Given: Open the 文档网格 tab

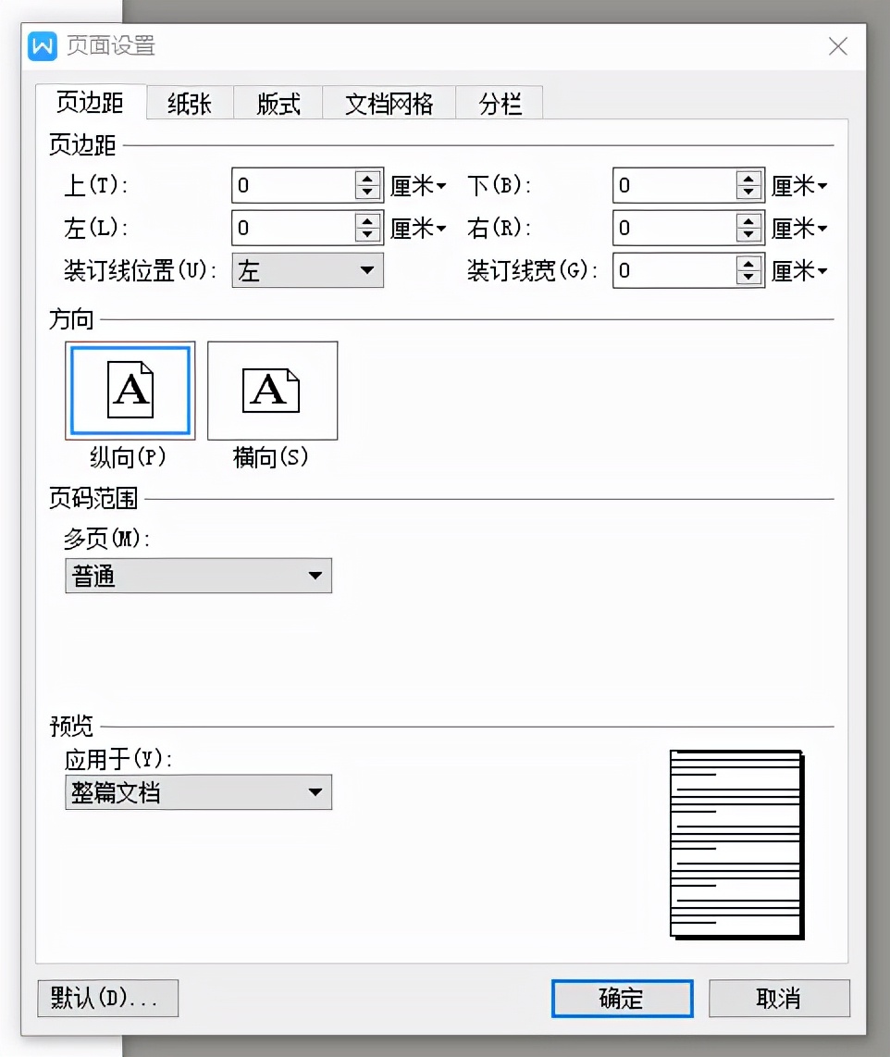Looking at the screenshot, I should click(x=389, y=103).
